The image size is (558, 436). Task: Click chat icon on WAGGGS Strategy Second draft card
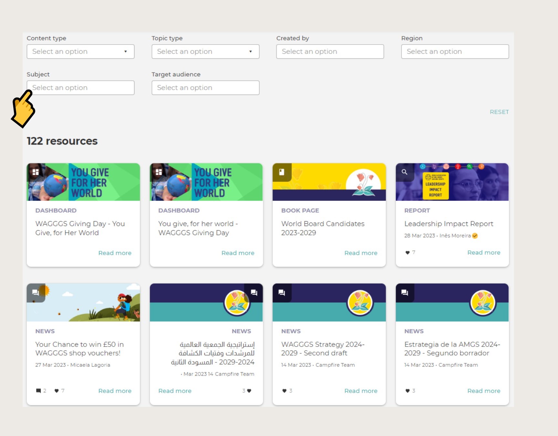coord(282,293)
